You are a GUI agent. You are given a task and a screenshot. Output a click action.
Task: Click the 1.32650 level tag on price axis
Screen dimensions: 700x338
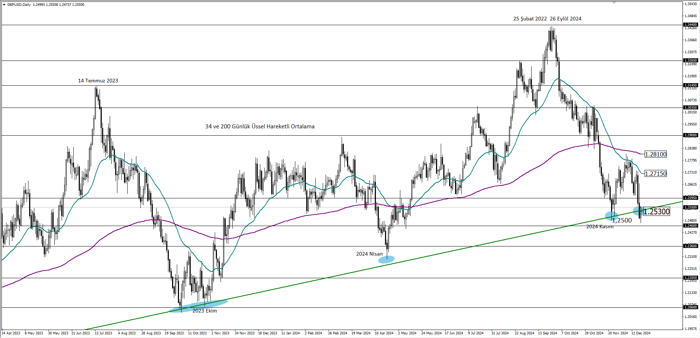click(691, 61)
